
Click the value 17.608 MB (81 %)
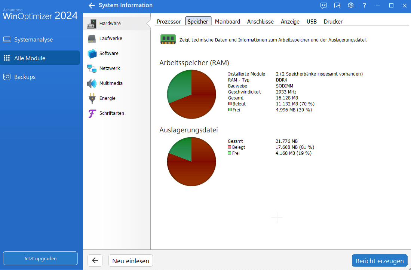(295, 147)
